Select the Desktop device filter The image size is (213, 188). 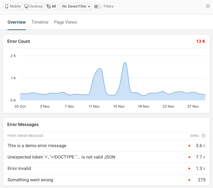34,6
